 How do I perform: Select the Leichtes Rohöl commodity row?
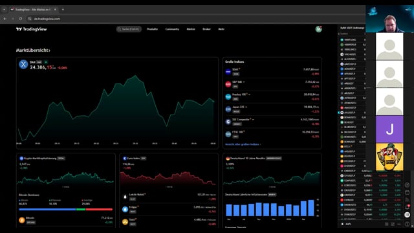[x=169, y=197]
